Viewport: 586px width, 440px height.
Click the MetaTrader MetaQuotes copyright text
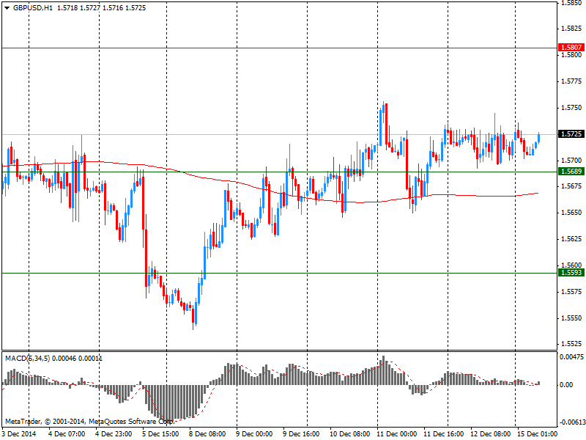tap(88, 422)
